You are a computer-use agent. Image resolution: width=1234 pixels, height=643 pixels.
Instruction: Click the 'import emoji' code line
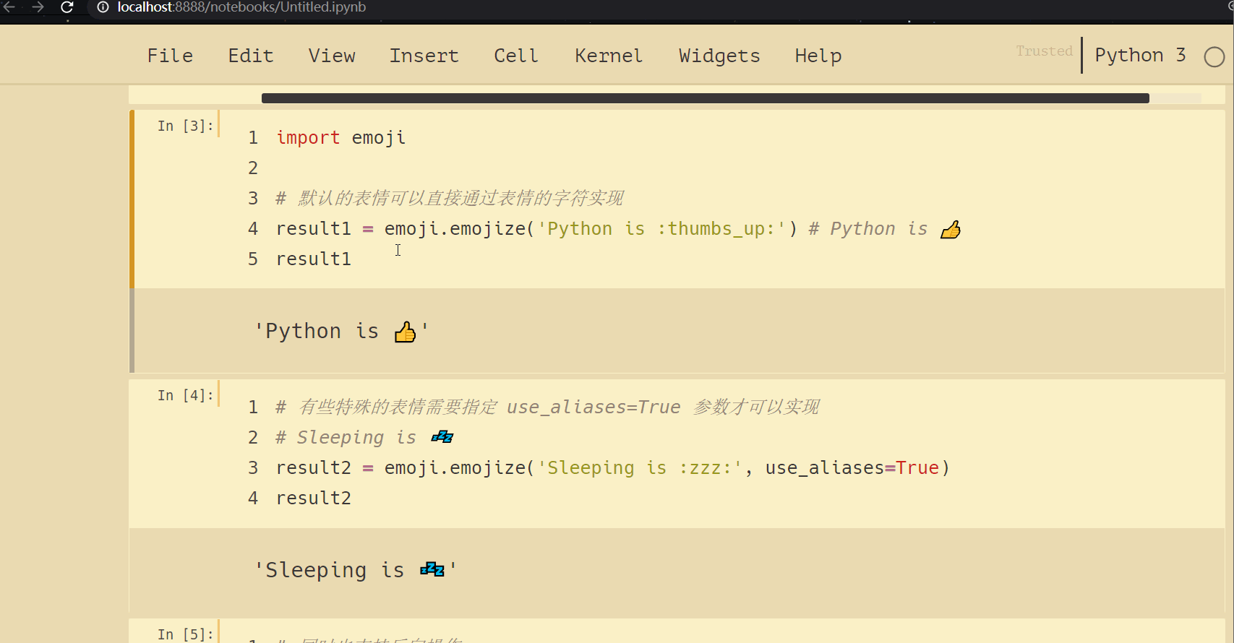tap(340, 137)
